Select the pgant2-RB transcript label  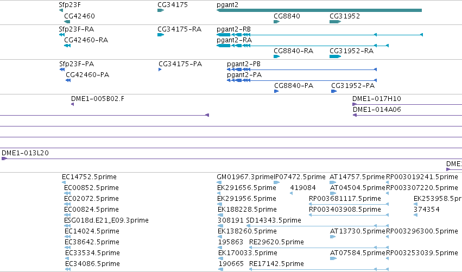[x=233, y=29]
